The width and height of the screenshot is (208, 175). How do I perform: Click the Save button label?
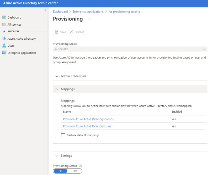point(63,32)
